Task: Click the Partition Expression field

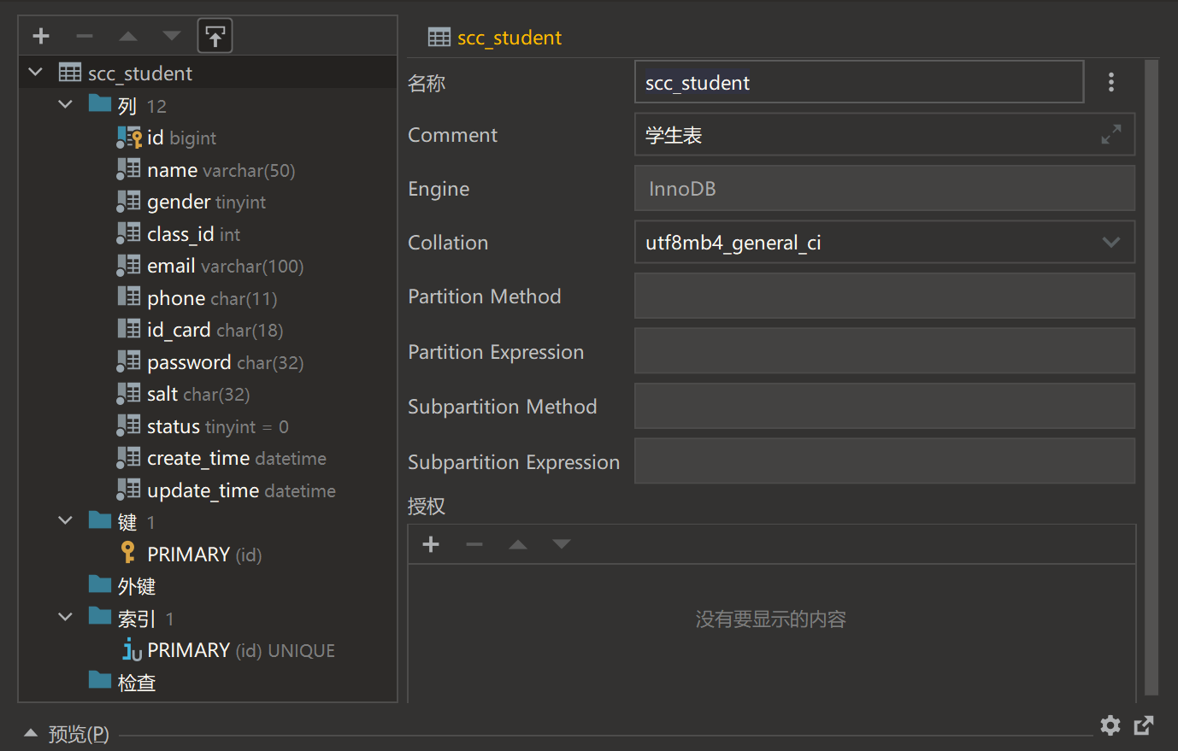Action: pyautogui.click(x=885, y=351)
